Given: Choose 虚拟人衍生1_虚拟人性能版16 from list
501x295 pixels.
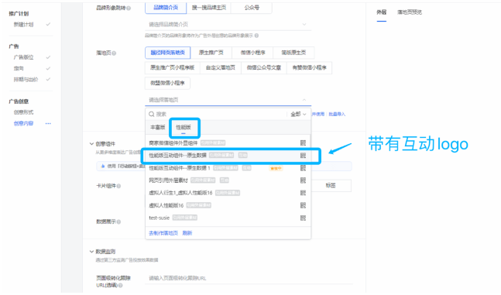Looking at the screenshot, I should pos(228,193).
